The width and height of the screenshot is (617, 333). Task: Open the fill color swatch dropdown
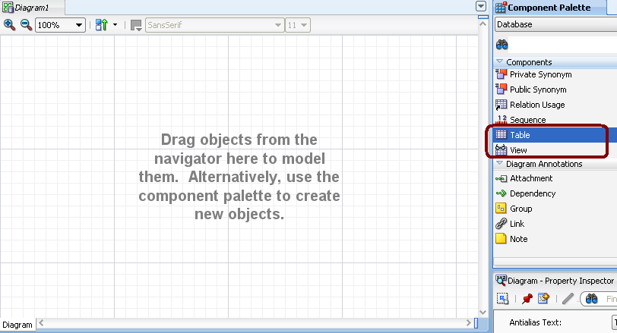pos(136,25)
